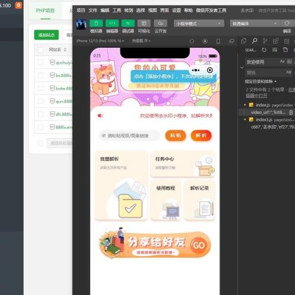Image resolution: width=295 pixels, height=295 pixels.
Task: Open the 设置 menu
Action: 176,10
